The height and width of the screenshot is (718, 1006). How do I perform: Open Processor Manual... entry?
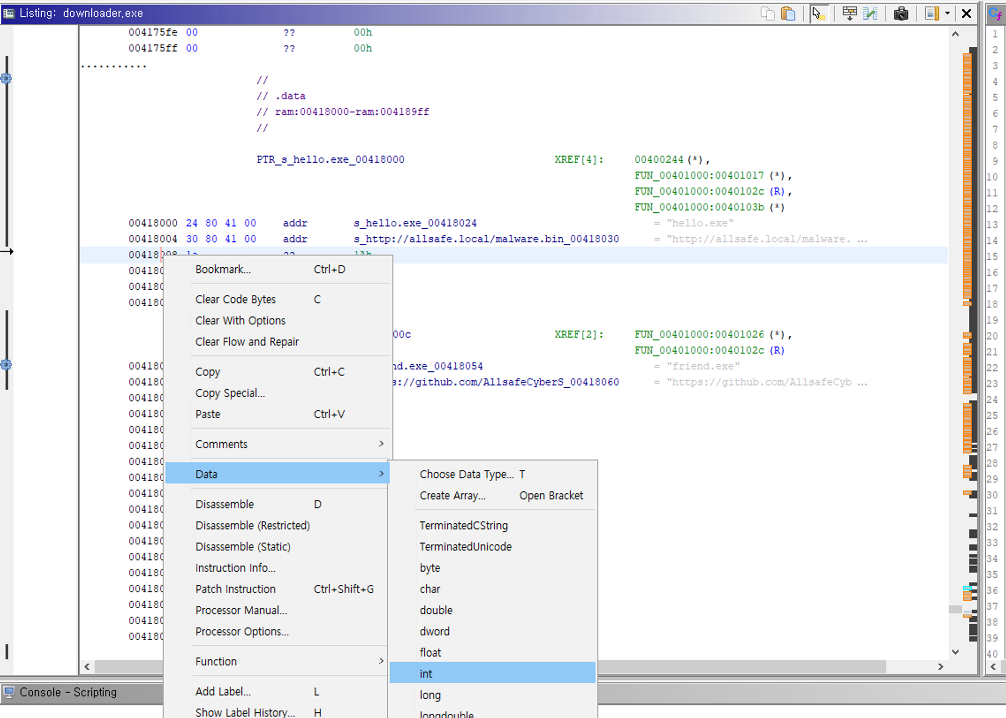click(277, 610)
